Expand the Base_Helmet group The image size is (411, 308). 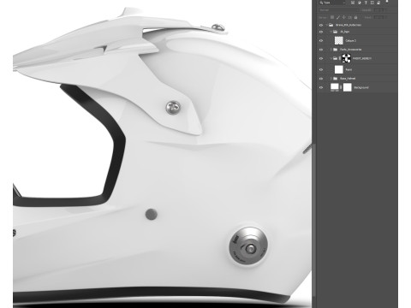tap(331, 79)
